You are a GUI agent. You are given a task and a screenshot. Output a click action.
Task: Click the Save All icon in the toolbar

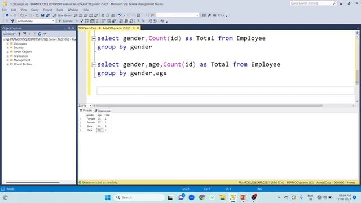[x=47, y=15]
